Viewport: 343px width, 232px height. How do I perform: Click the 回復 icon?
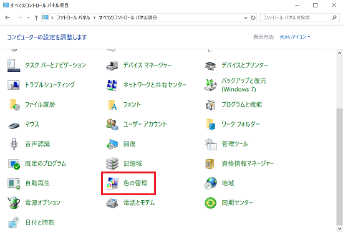tap(112, 144)
